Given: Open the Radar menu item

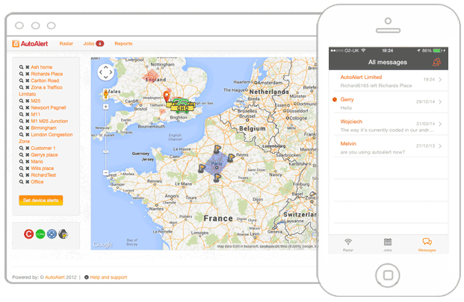Looking at the screenshot, I should (66, 43).
